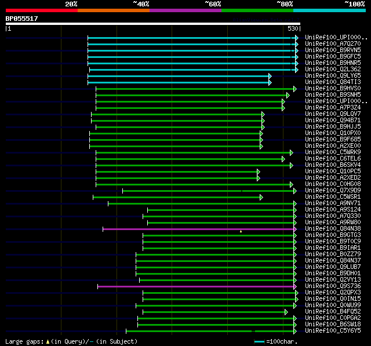Select the UniRef100_Q9LUB7 label
This screenshot has height=346, width=371.
pos(333,267)
